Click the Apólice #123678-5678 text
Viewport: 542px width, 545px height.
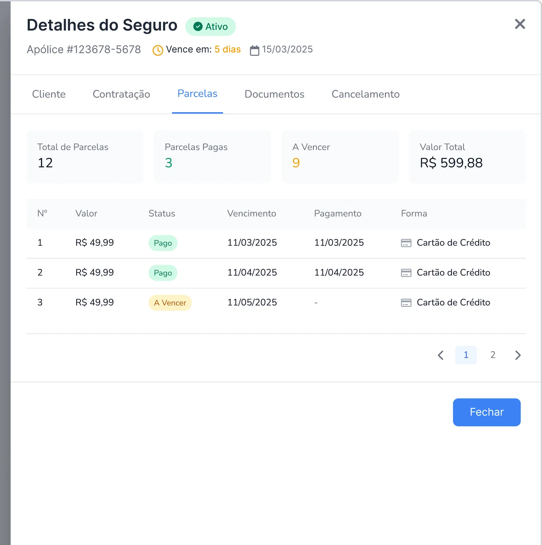[x=84, y=50]
